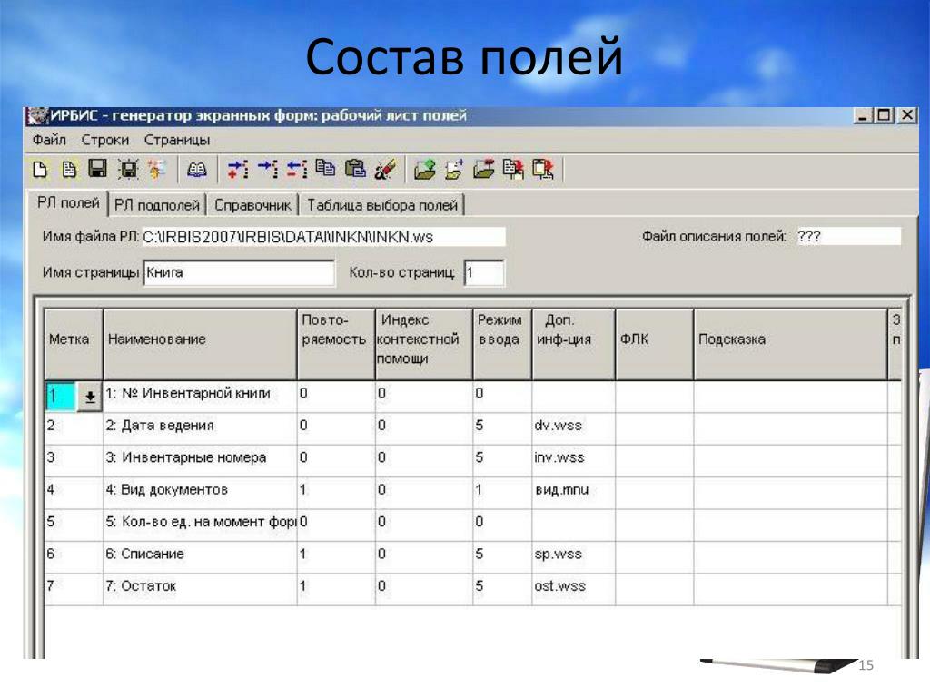Click the wizard list icon on the toolbar
Image resolution: width=930 pixels, height=697 pixels.
156,170
